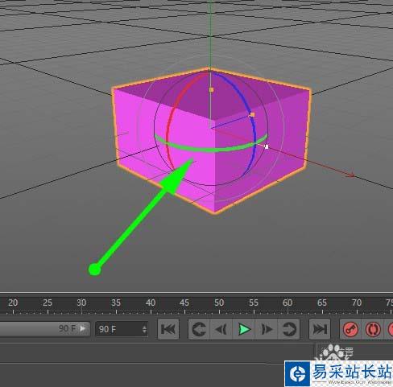Record active objects keyframe button
The height and width of the screenshot is (387, 393).
351,329
